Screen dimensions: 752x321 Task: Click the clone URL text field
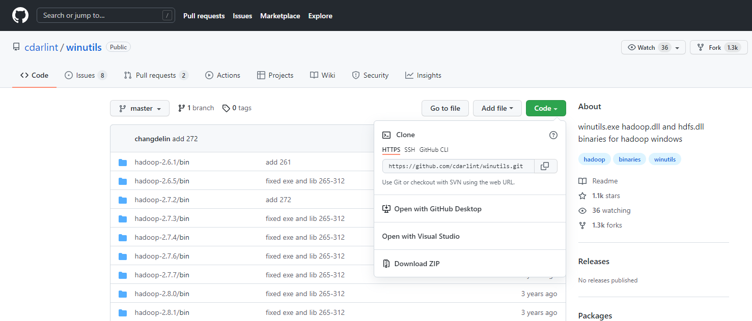[x=458, y=166]
